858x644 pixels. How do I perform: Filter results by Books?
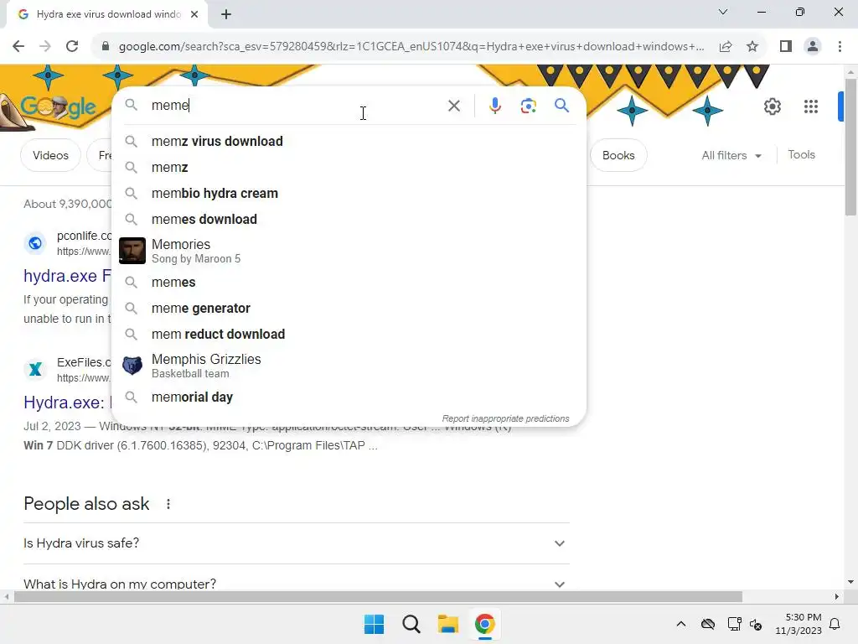(x=618, y=155)
